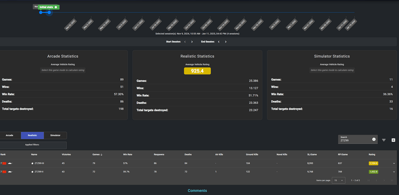
Task: Click the 925.4 average rating badge
Action: [197, 71]
